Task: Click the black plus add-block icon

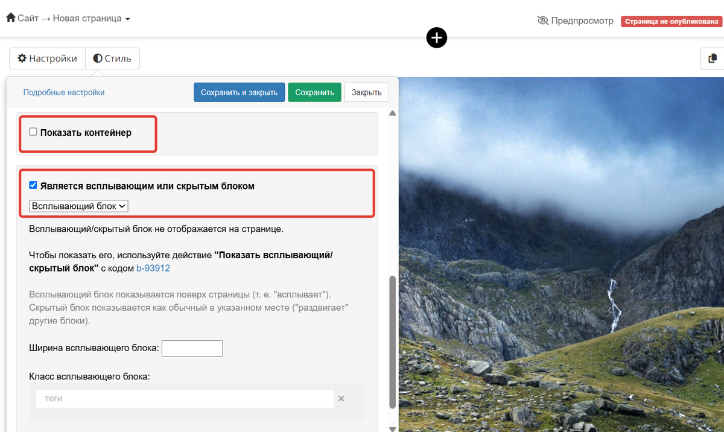Action: 436,37
